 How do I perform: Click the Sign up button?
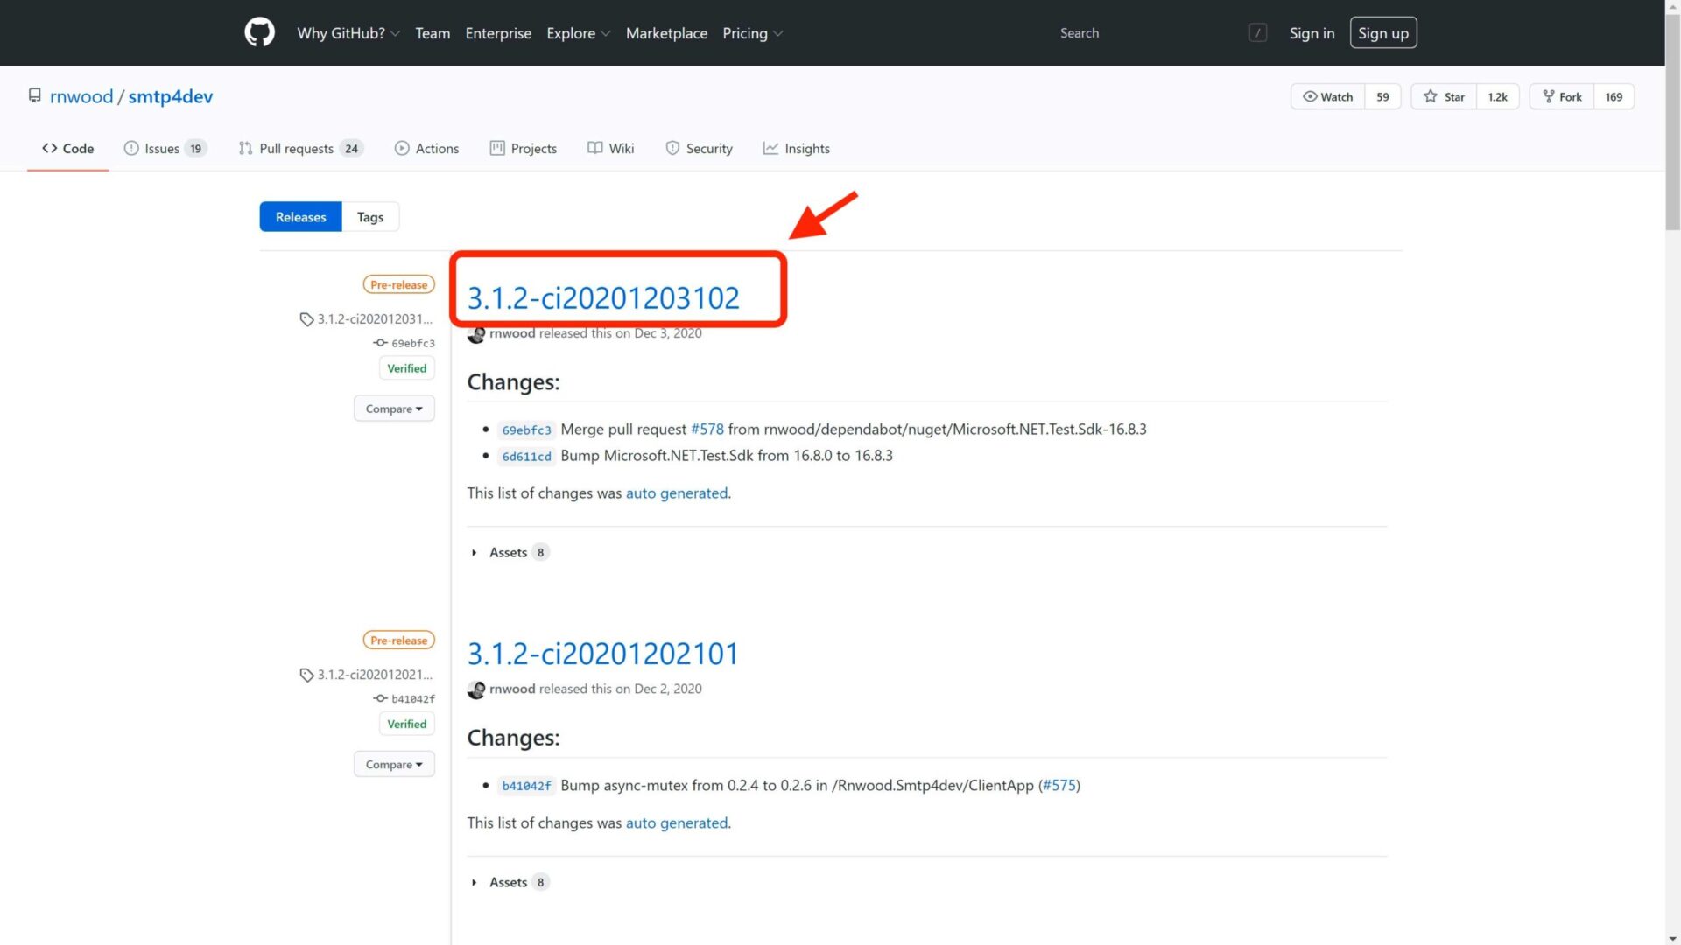1383,33
